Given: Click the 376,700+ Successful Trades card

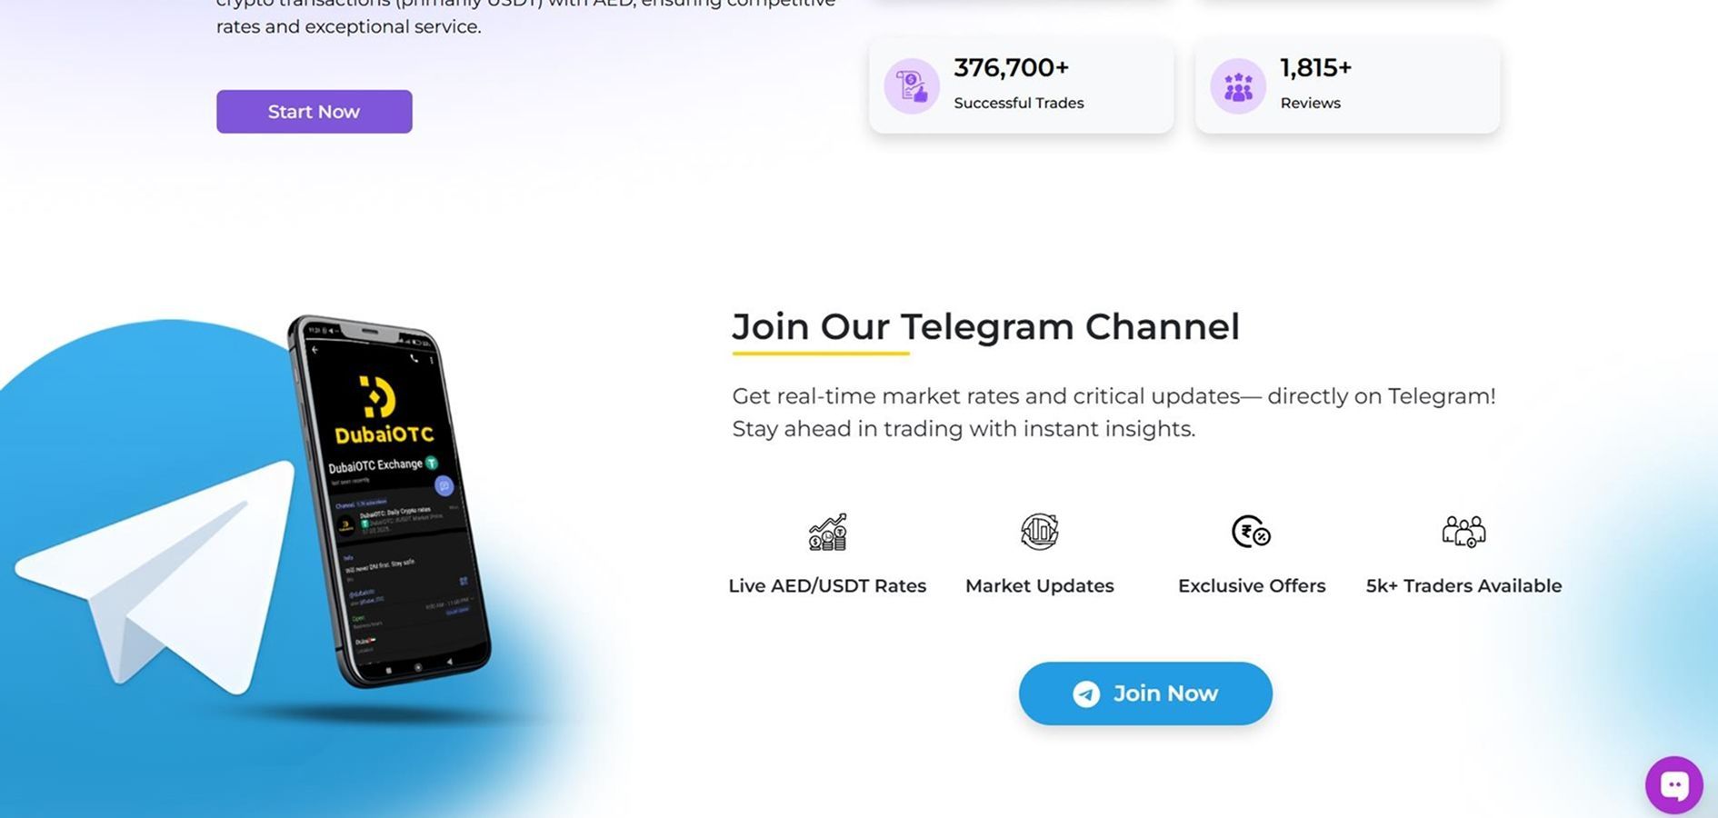Looking at the screenshot, I should pyautogui.click(x=1021, y=86).
